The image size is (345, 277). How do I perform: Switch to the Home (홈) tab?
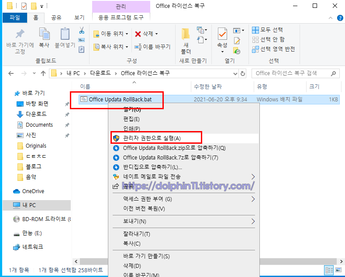point(36,17)
